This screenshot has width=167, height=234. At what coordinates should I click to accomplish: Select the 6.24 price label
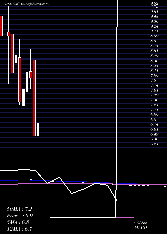[154, 144]
